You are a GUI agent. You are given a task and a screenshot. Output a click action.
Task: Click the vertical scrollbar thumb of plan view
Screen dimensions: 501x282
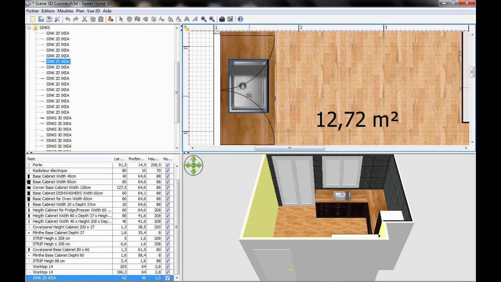coord(472,72)
